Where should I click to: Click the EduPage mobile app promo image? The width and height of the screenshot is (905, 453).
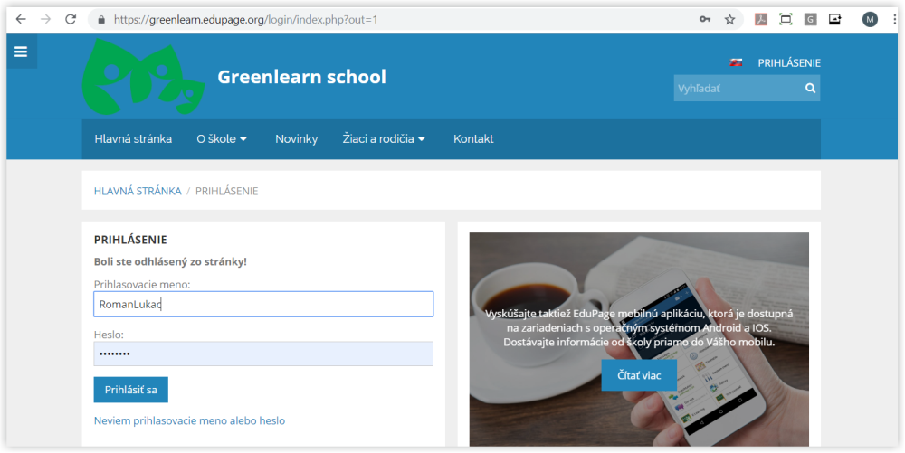pos(639,339)
